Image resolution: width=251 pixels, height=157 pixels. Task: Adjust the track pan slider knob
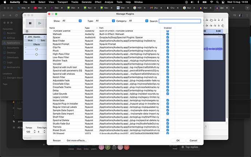pos(36,55)
